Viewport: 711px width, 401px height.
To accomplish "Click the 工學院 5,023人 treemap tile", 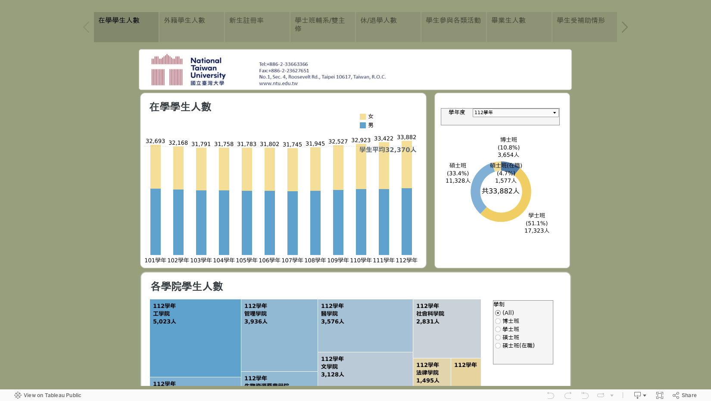I will (x=195, y=338).
